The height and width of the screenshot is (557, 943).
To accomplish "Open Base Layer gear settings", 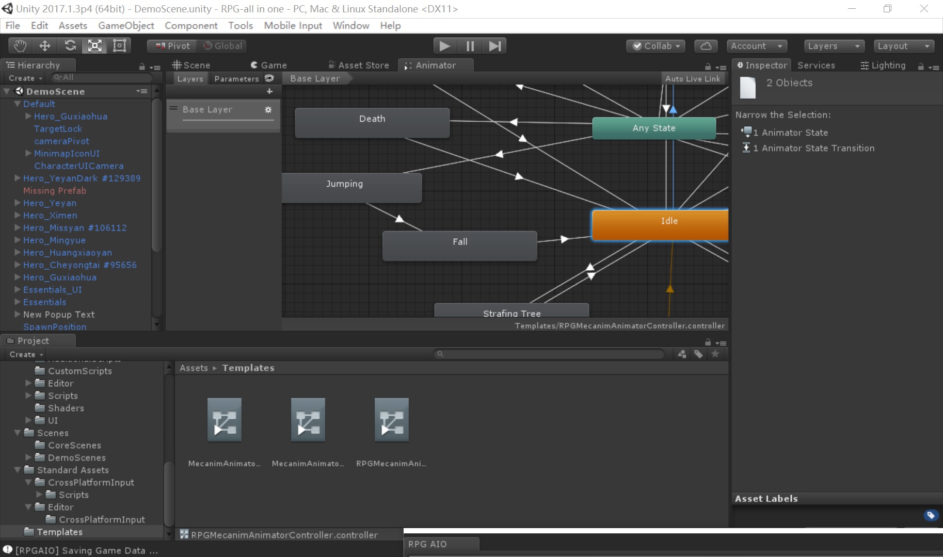I will (268, 110).
